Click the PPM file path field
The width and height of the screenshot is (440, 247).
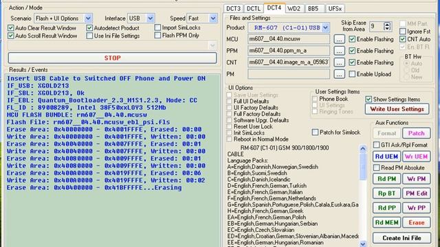pyautogui.click(x=289, y=51)
